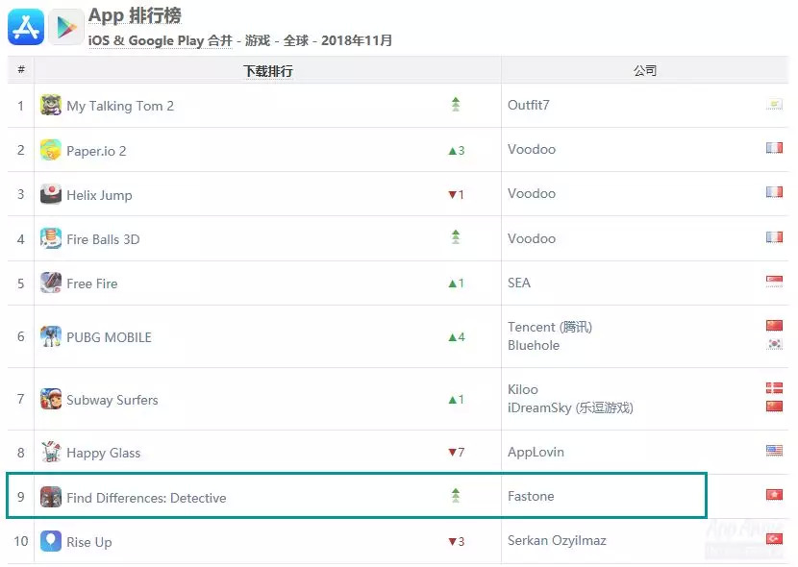Open the PUBG MOBILE title

tap(109, 337)
